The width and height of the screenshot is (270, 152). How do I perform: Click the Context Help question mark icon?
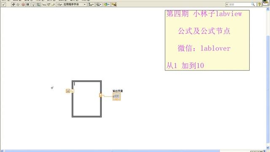click(x=259, y=5)
